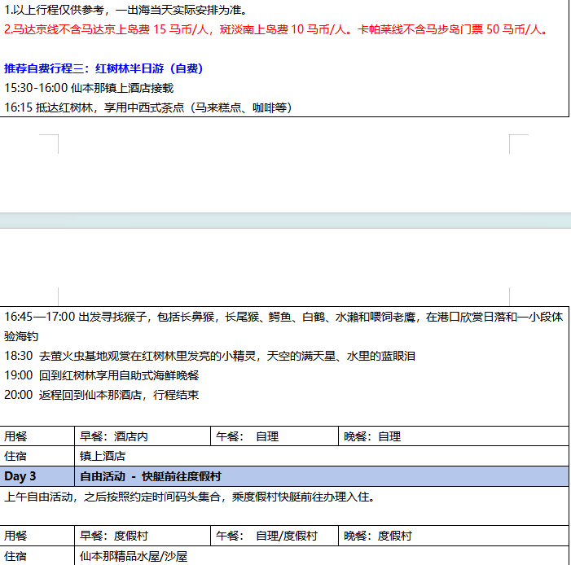Click the 上午自由活动 description paragraph
The image size is (571, 565).
point(189,497)
